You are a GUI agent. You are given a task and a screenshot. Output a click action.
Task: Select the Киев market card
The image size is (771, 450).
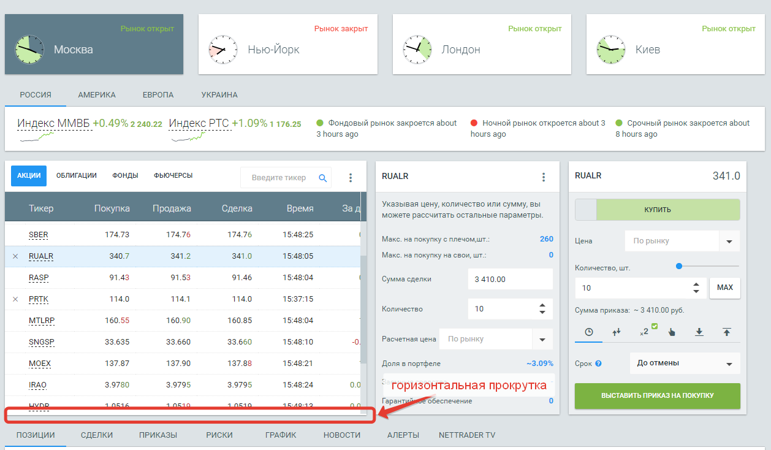point(675,44)
